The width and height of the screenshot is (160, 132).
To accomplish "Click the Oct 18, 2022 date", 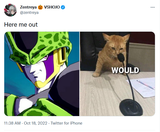I will pos(36,123).
